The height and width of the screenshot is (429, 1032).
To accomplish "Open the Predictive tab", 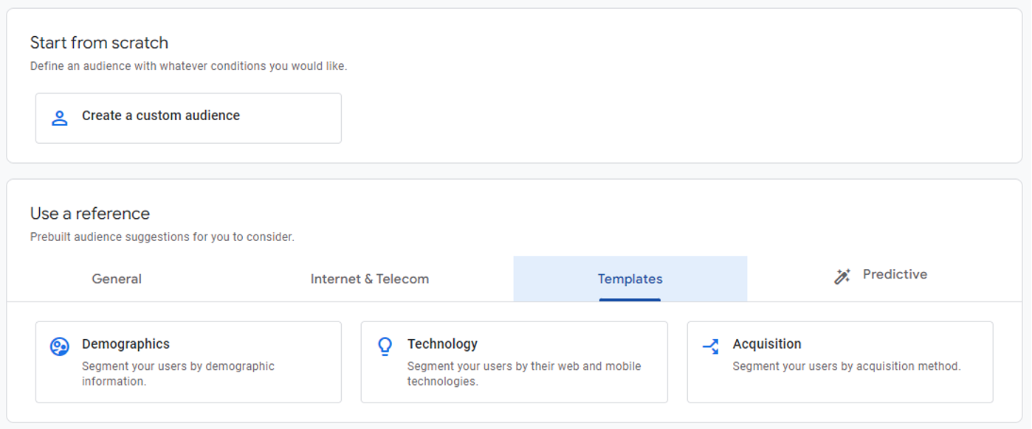I will tap(895, 274).
